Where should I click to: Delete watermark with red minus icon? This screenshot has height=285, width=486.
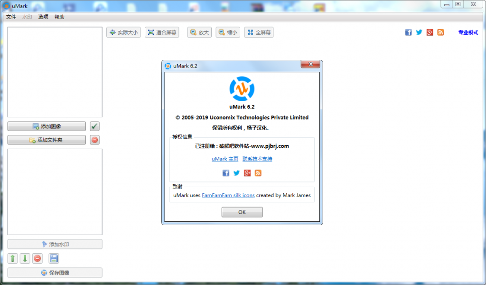pyautogui.click(x=37, y=258)
